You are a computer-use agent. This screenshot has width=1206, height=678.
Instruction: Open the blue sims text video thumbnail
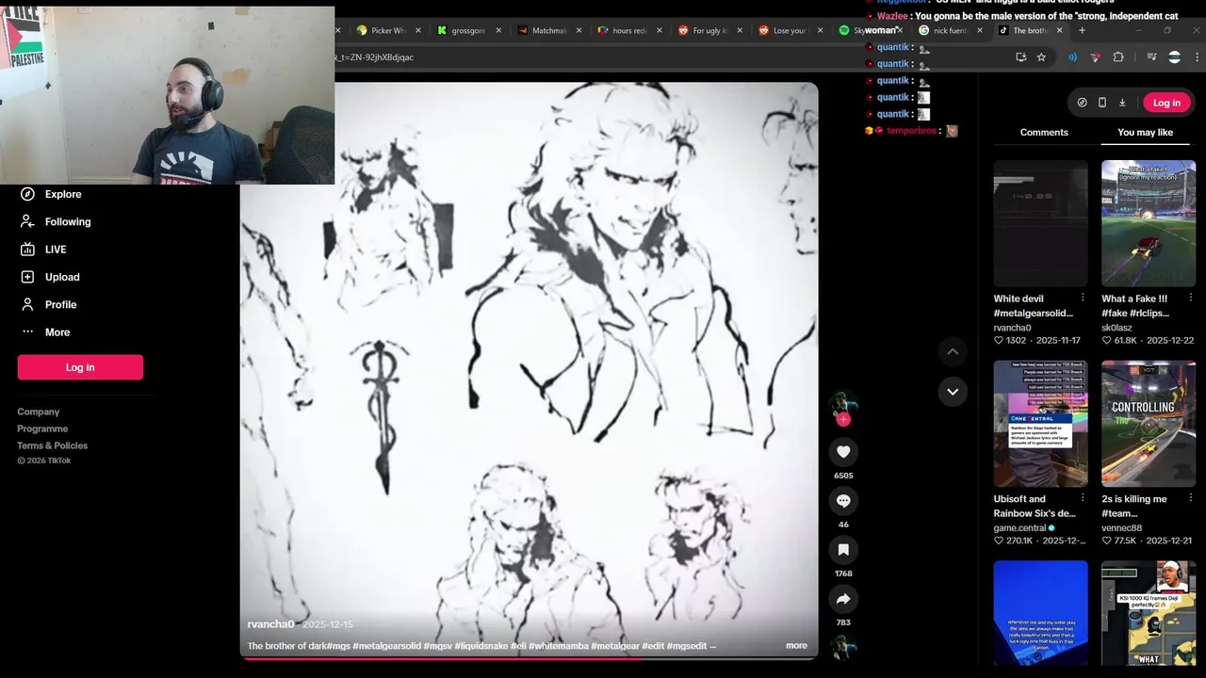click(x=1040, y=614)
